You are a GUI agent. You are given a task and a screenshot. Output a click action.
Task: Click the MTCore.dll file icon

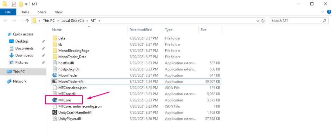pos(54,94)
